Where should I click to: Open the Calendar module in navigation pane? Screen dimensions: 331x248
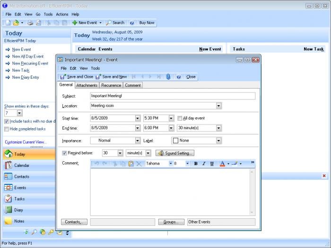coord(29,165)
